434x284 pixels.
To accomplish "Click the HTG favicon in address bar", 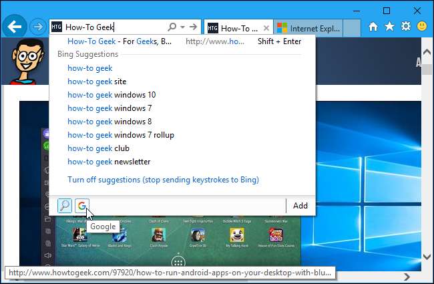I will [x=57, y=27].
